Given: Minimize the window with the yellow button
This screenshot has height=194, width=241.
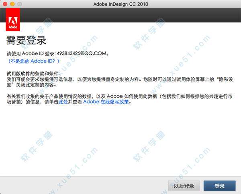Looking at the screenshot, I should (12, 4).
